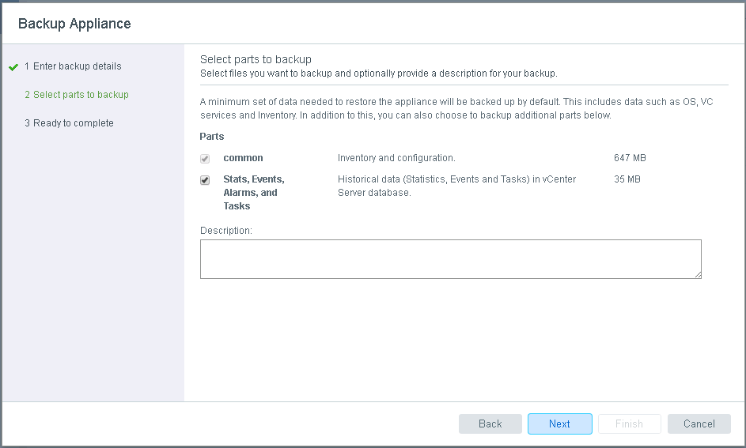
Task: Toggle the common parts checkbox
Action: pos(205,159)
